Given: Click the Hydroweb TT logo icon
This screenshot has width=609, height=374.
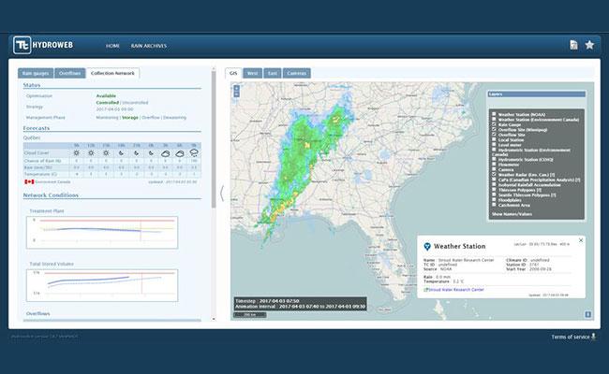Looking at the screenshot, I should pyautogui.click(x=22, y=45).
